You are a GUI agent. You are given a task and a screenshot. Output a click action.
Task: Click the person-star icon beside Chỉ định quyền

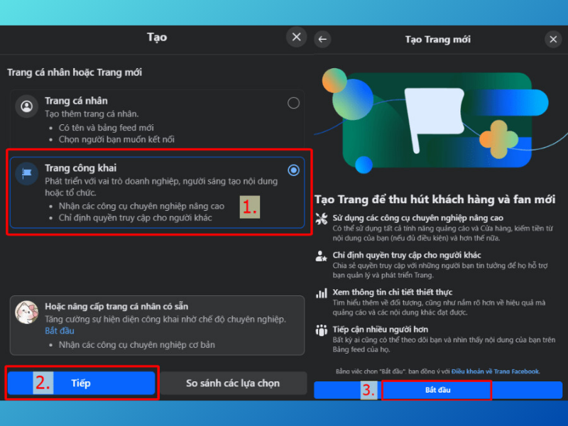[x=322, y=256]
